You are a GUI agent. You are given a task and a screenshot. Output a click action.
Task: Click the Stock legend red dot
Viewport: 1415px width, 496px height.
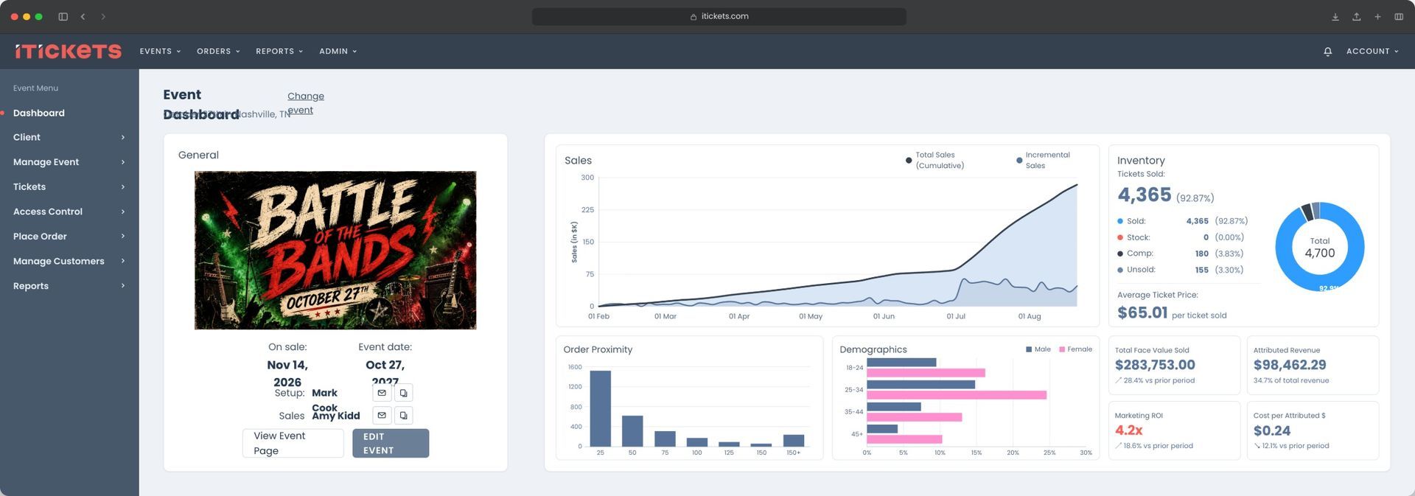[x=1120, y=237]
